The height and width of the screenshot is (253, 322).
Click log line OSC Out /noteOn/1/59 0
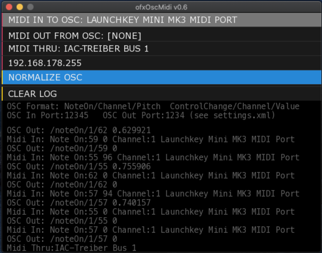[62, 148]
